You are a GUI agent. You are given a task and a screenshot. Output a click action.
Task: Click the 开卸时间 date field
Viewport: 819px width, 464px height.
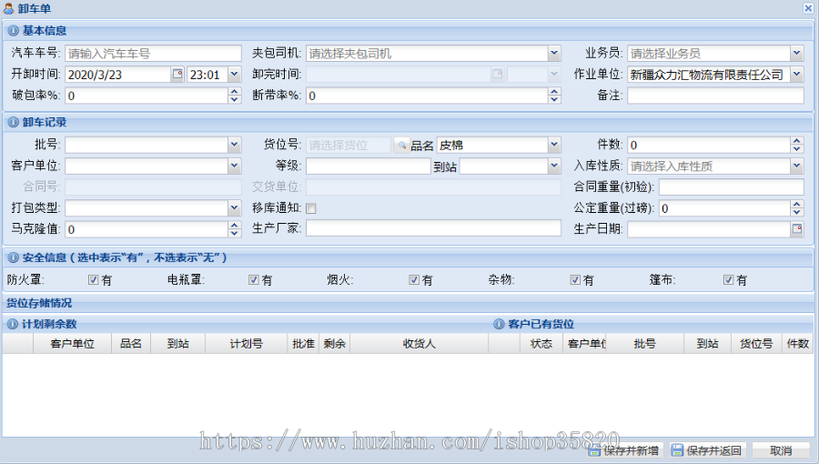[x=118, y=74]
